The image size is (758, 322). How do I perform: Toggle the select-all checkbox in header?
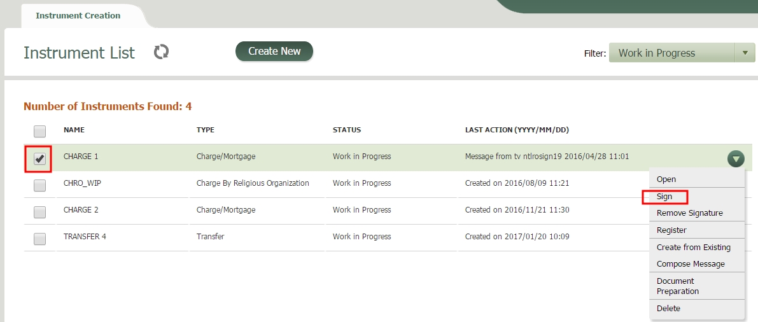[39, 131]
